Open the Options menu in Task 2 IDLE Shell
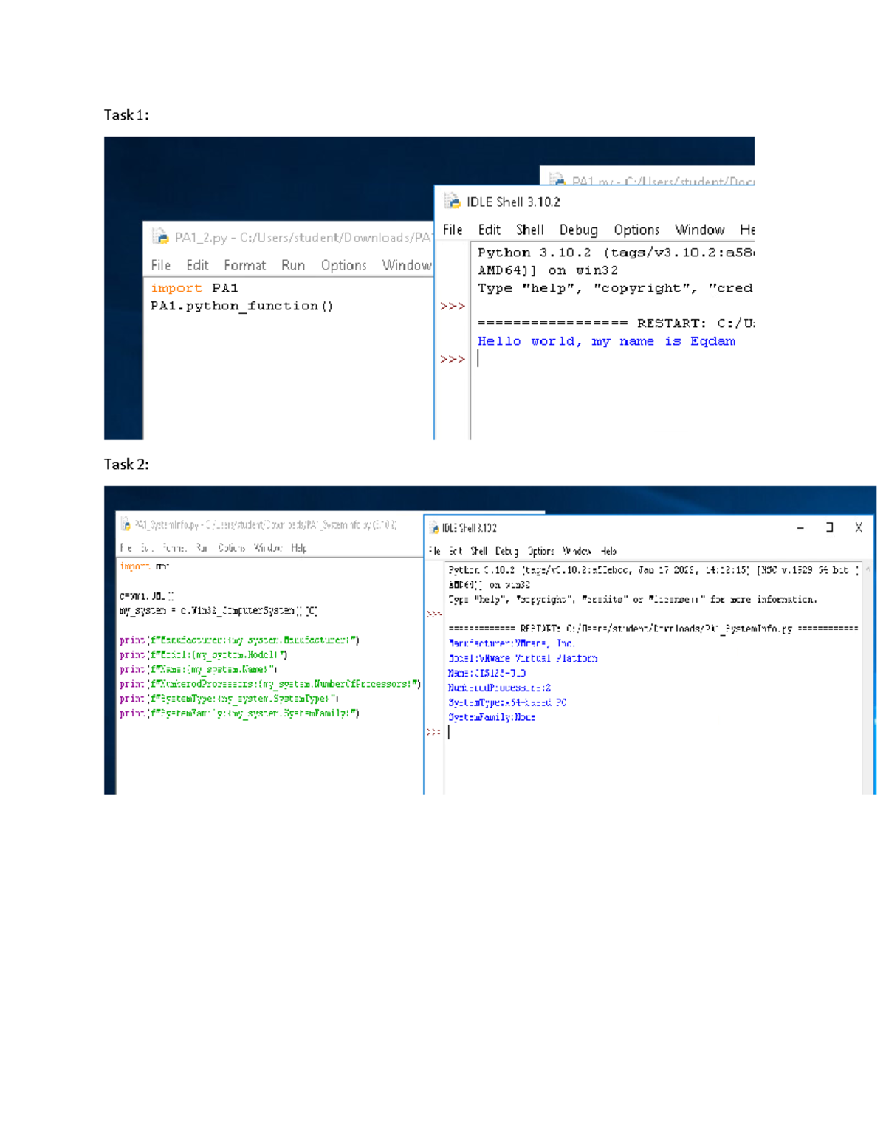This screenshot has width=886, height=1147. pyautogui.click(x=540, y=551)
